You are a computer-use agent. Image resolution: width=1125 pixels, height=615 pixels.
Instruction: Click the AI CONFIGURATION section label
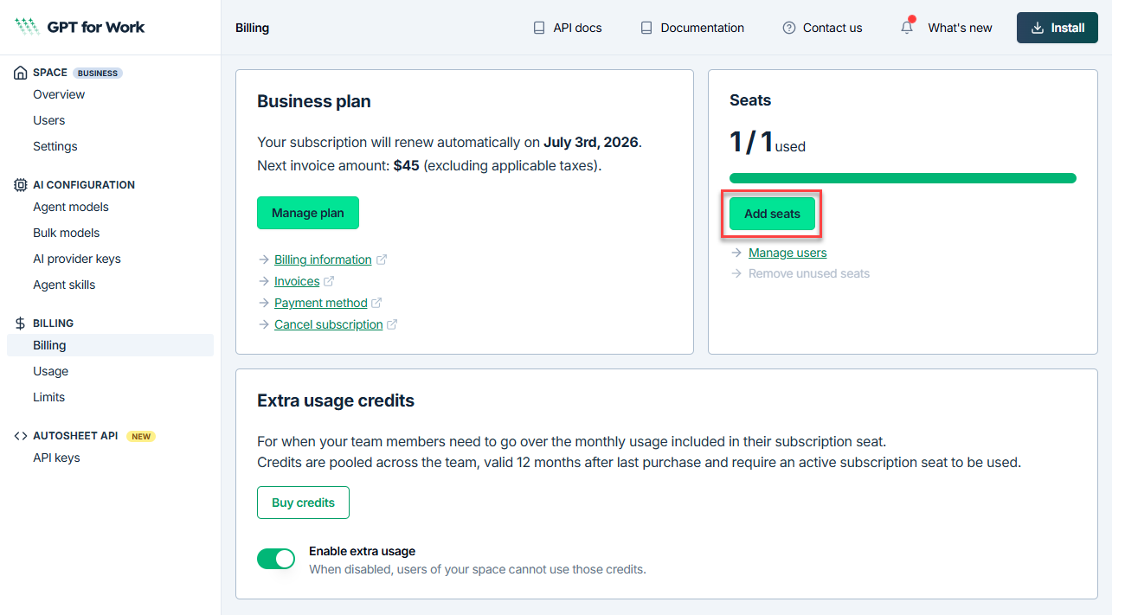84,185
